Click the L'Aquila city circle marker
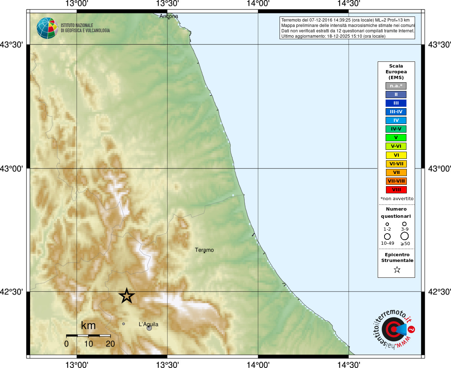Screen dimensions: 451x368 [149, 328]
